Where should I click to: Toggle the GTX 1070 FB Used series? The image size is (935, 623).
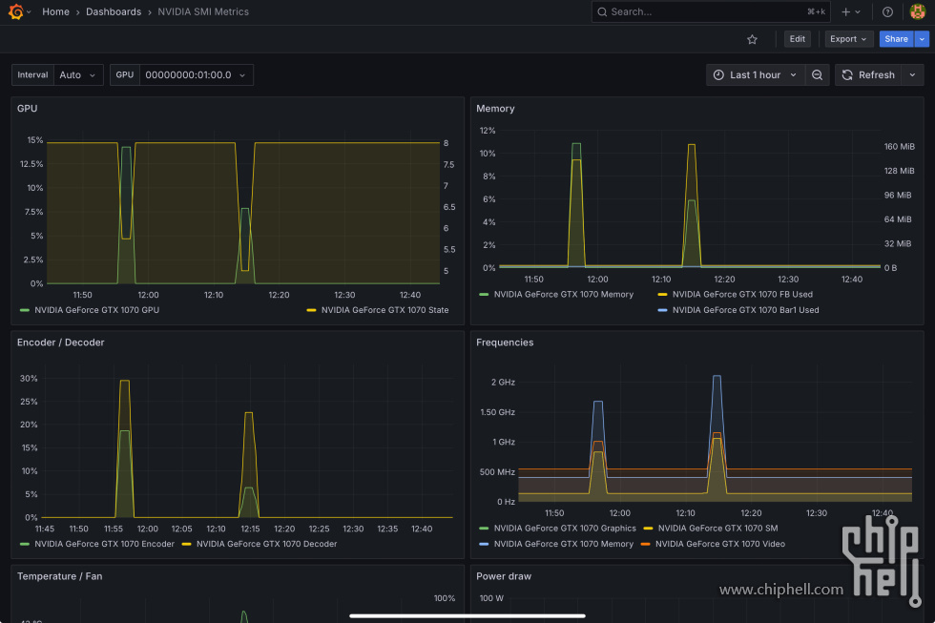pyautogui.click(x=742, y=295)
